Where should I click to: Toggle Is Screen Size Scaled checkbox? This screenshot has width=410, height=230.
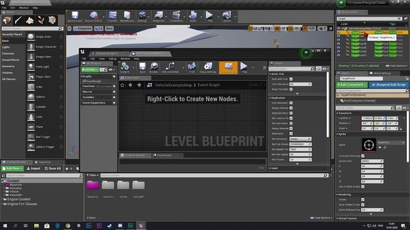click(x=363, y=156)
